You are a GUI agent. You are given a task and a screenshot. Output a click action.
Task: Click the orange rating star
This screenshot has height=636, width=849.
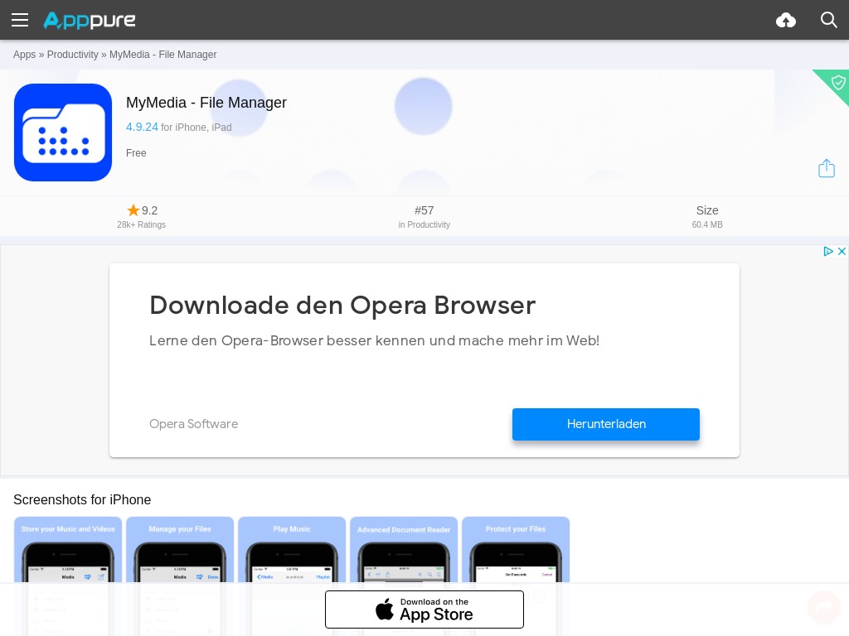tap(133, 210)
